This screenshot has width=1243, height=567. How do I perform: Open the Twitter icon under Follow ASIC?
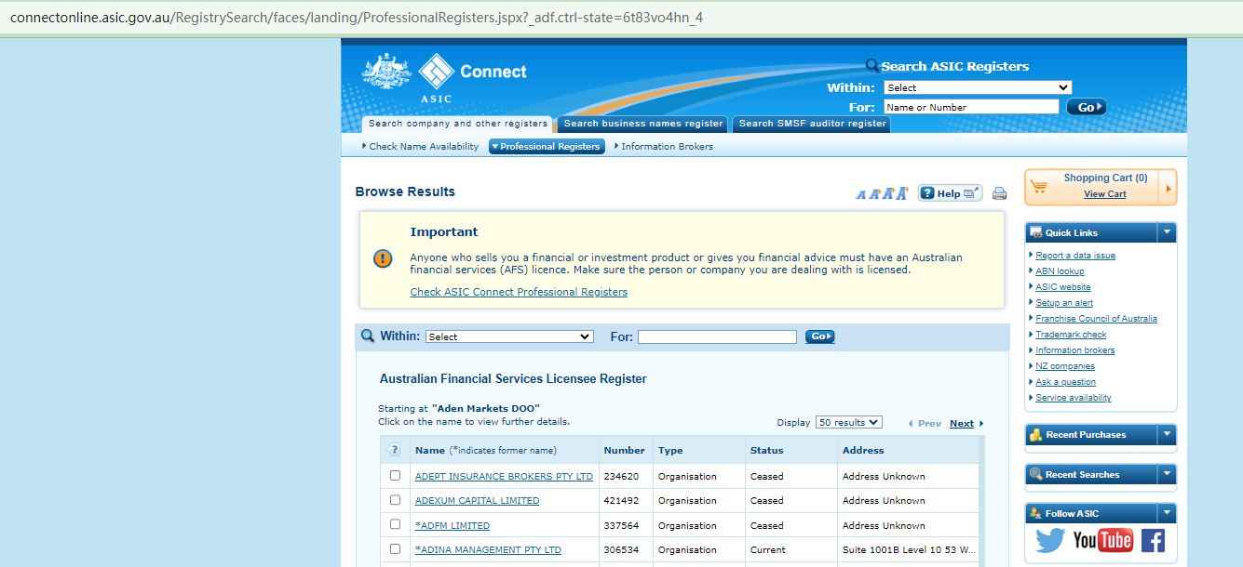coord(1050,541)
